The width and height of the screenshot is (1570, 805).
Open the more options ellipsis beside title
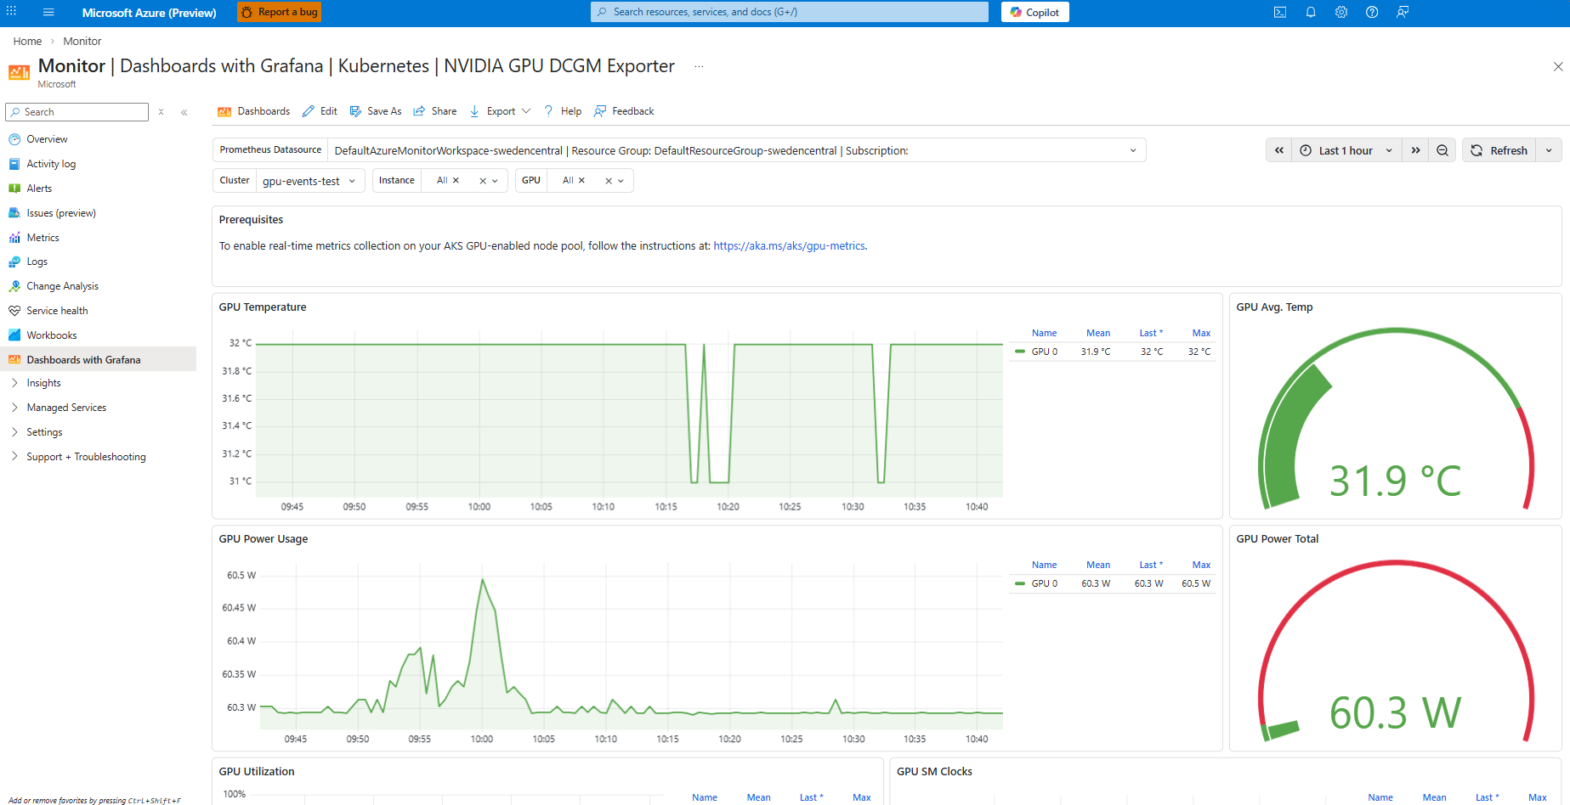pyautogui.click(x=699, y=66)
